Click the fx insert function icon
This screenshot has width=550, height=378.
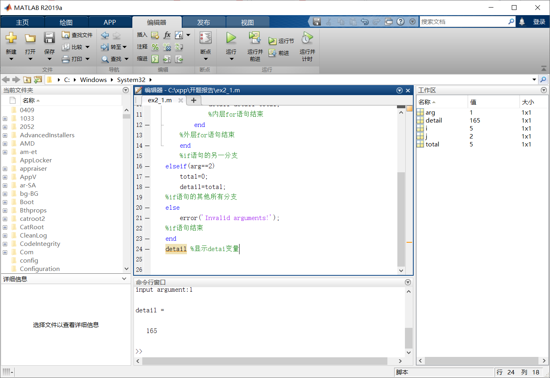coord(167,35)
